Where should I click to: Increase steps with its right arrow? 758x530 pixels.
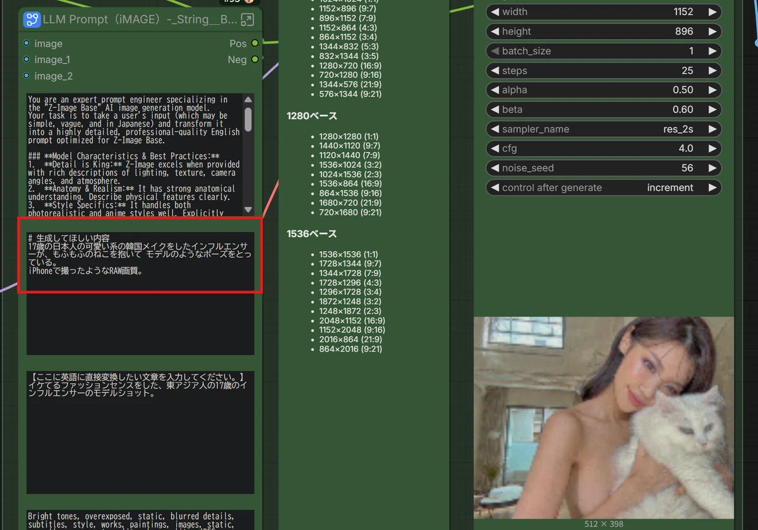(713, 71)
